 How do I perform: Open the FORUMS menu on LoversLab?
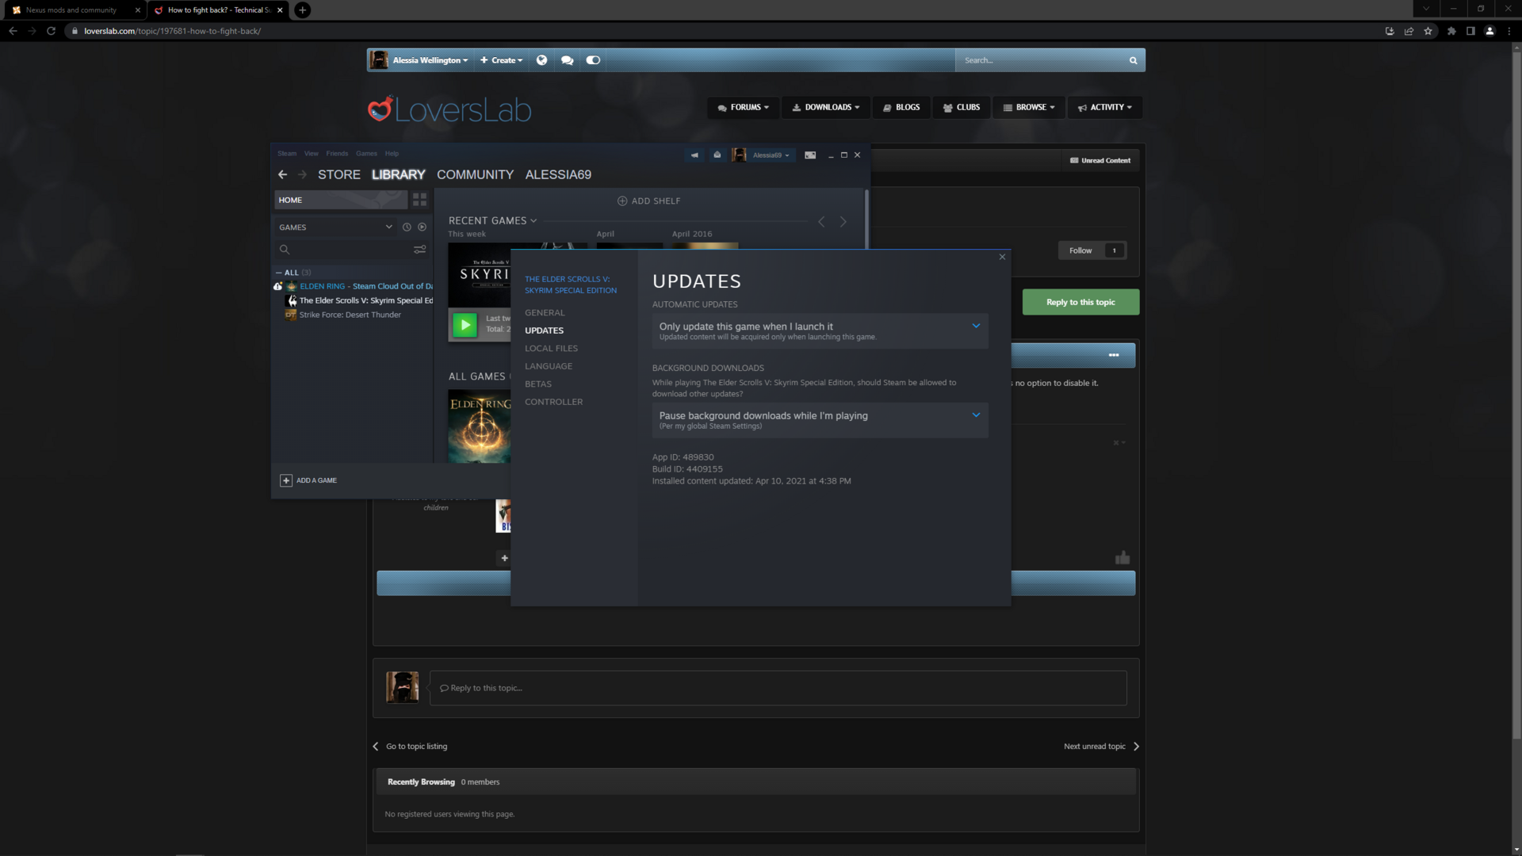click(744, 108)
